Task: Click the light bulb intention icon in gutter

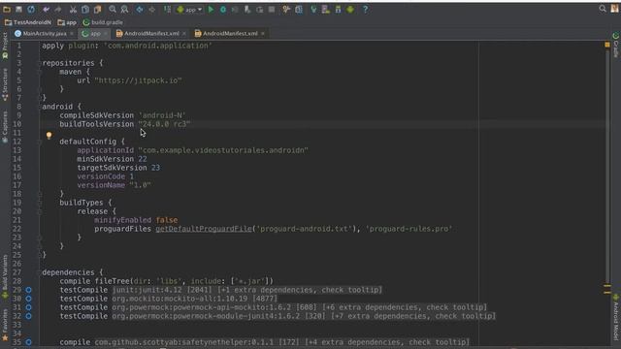Action: point(49,136)
